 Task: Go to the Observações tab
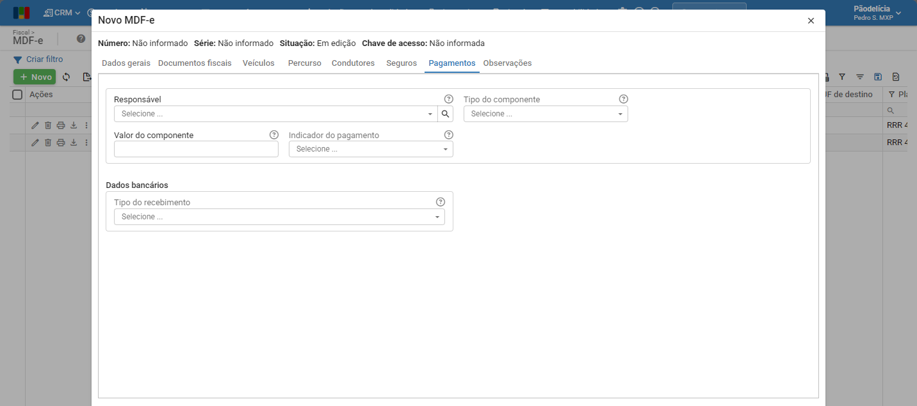[507, 63]
